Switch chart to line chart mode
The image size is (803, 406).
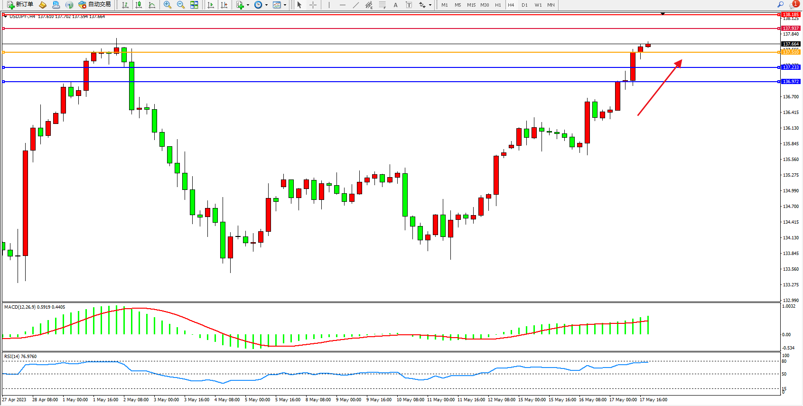152,5
